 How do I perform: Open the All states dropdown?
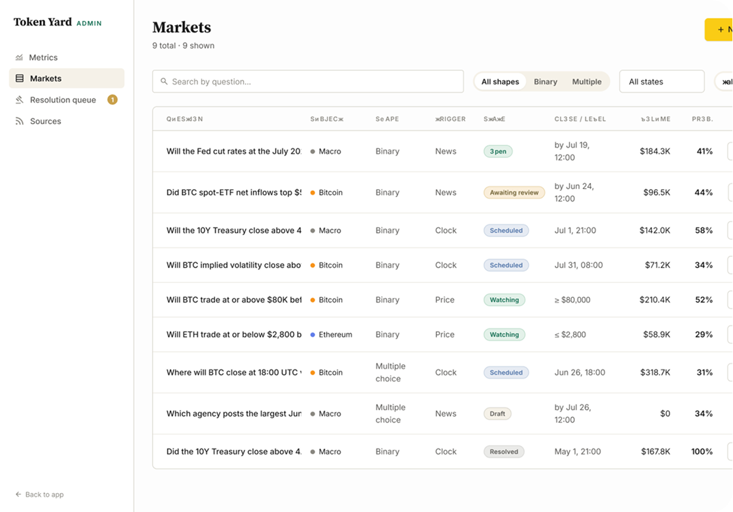[x=662, y=81]
